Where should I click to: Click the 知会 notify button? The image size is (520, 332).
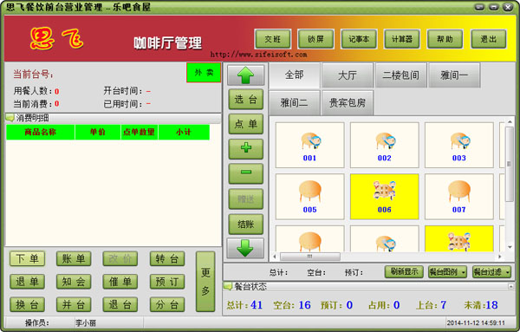tap(74, 282)
